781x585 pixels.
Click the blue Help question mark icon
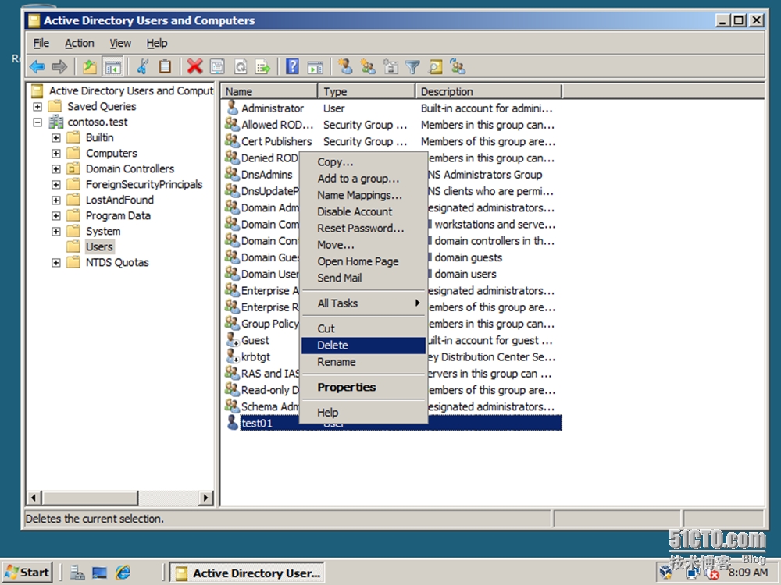(x=292, y=66)
